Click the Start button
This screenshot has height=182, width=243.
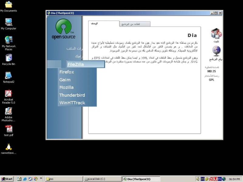[x=7, y=179]
